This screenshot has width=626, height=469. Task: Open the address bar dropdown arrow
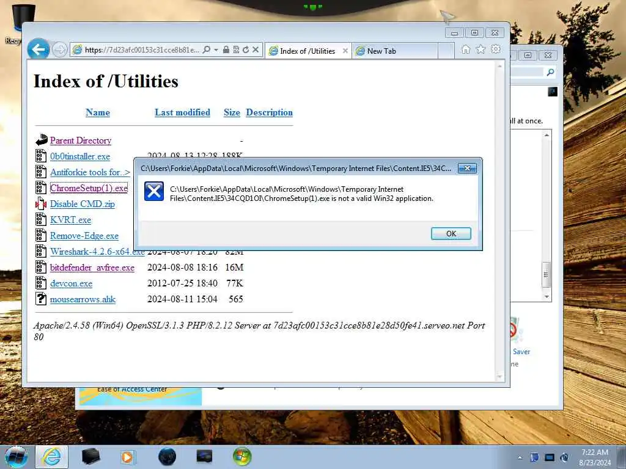coord(216,50)
